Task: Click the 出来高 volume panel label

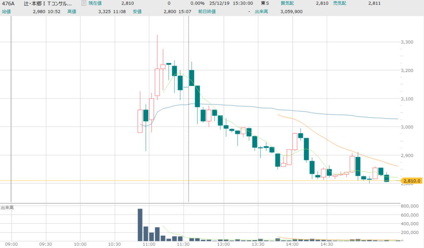Action: pyautogui.click(x=7, y=207)
